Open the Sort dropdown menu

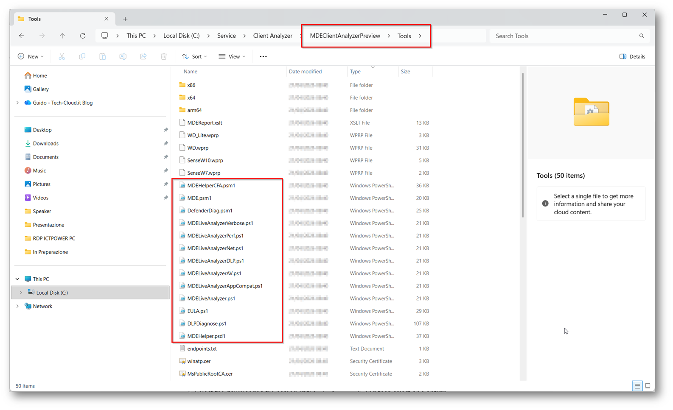click(195, 56)
